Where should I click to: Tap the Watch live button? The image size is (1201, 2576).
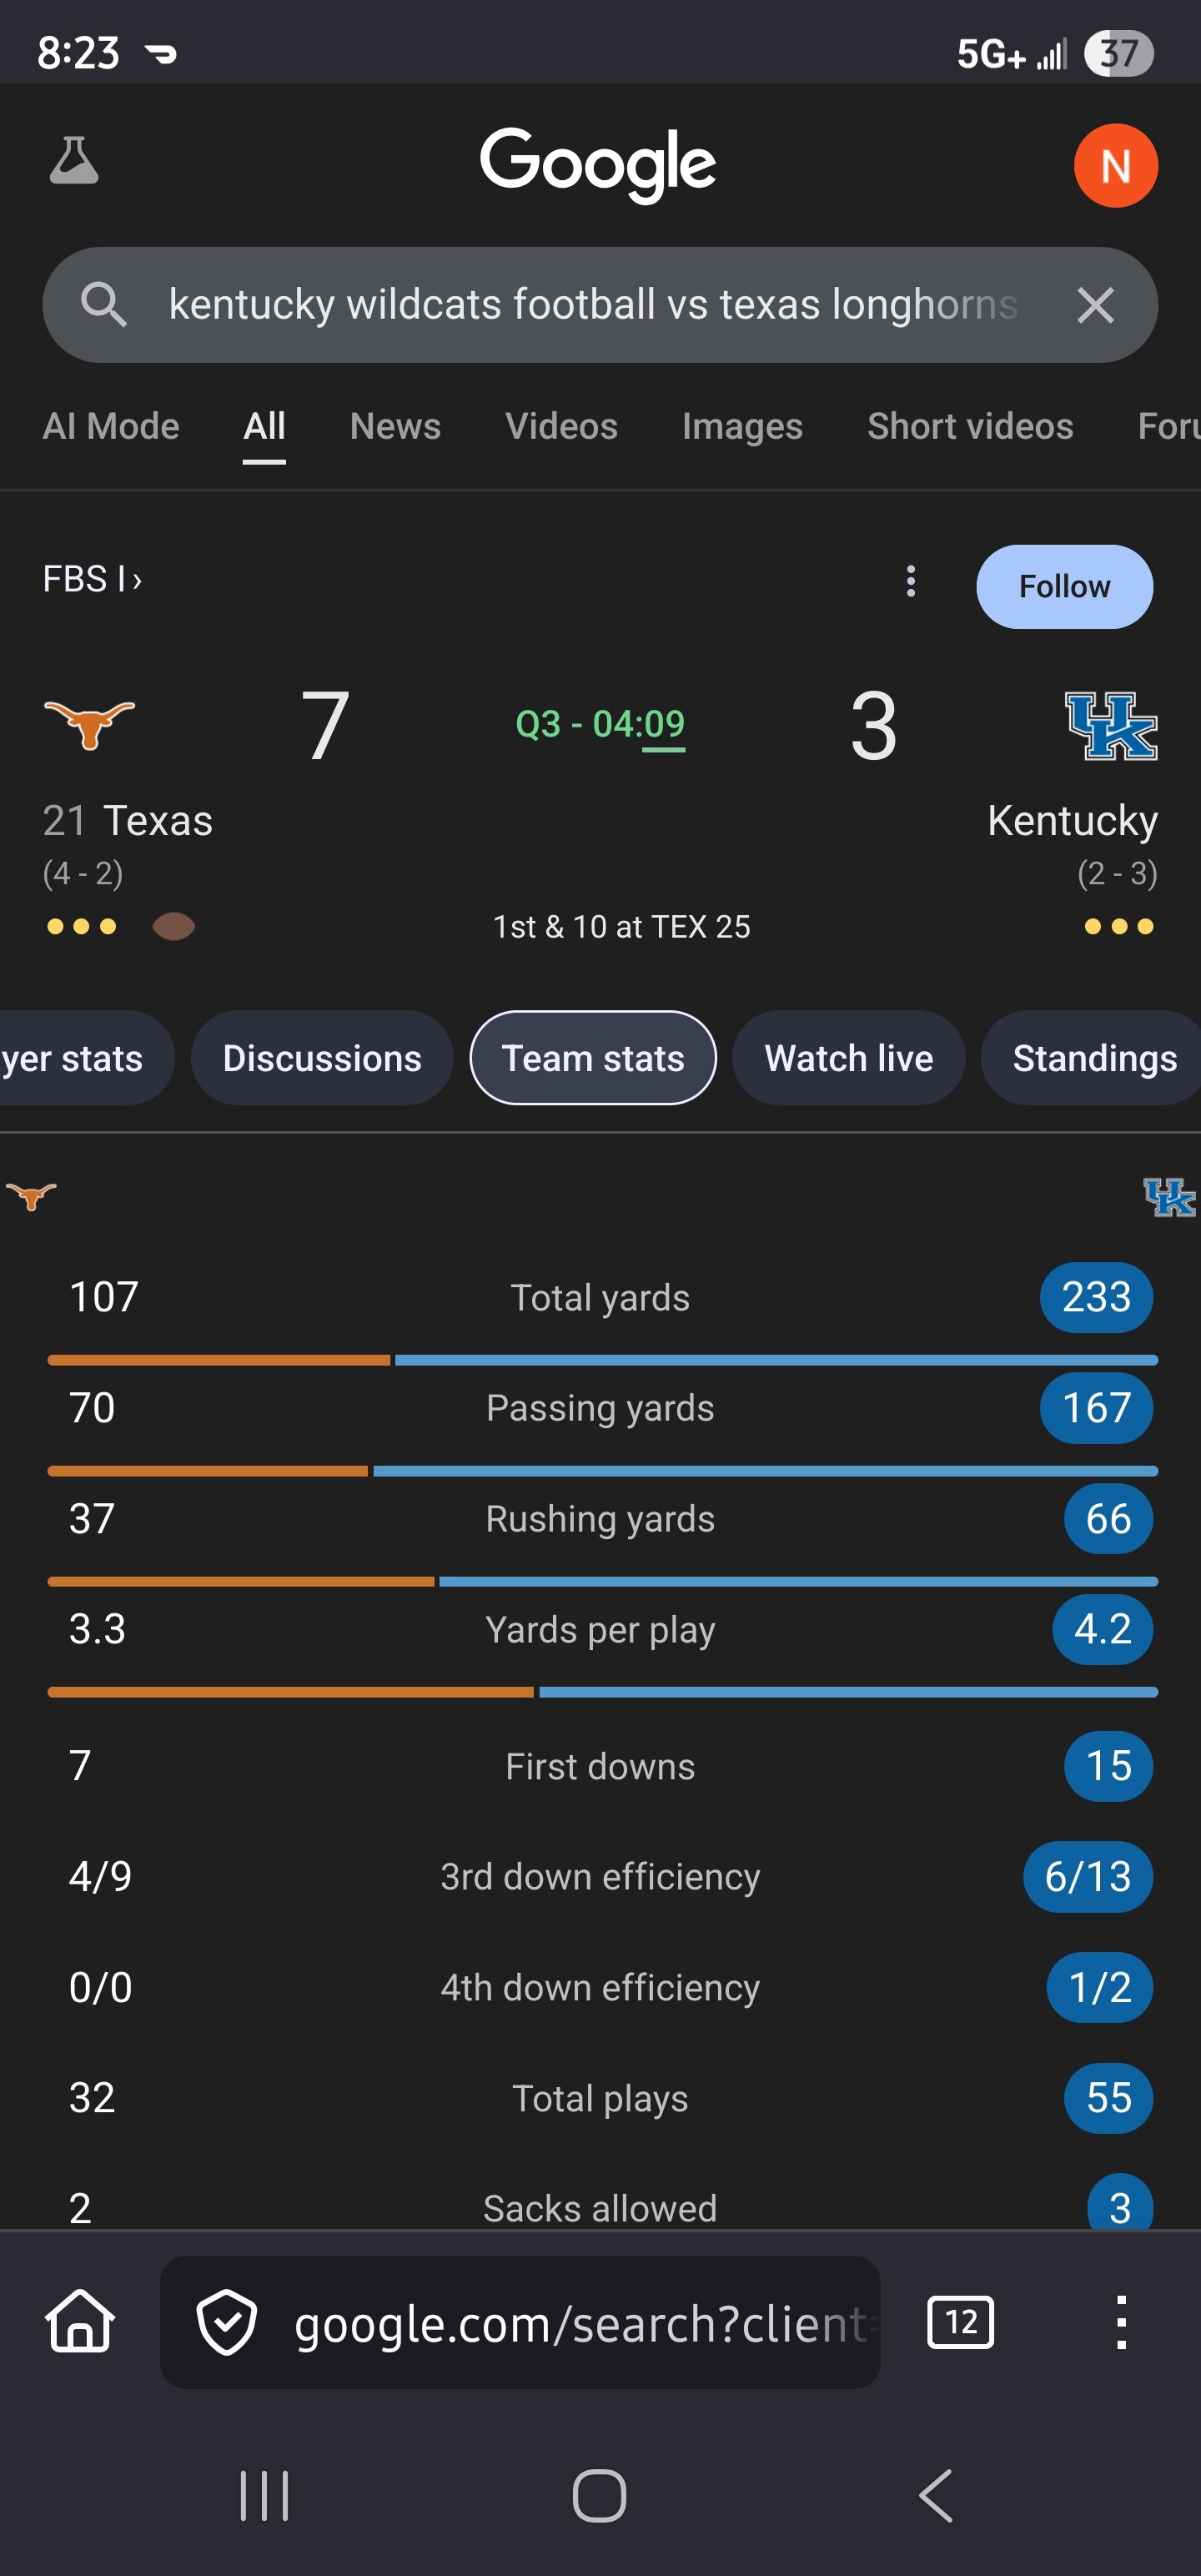click(848, 1058)
